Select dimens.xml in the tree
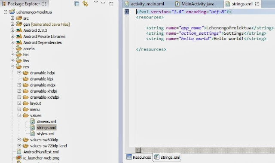The image size is (275, 163). [x=46, y=121]
